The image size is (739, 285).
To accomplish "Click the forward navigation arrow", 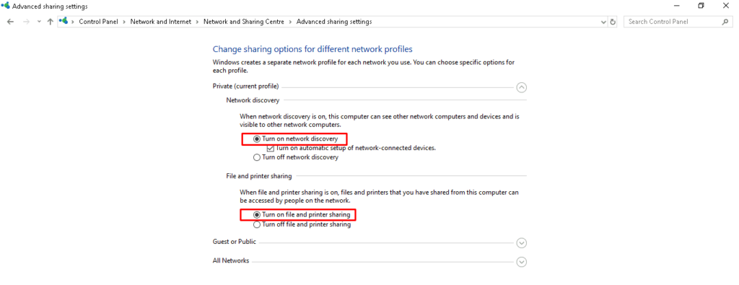I will coord(27,22).
